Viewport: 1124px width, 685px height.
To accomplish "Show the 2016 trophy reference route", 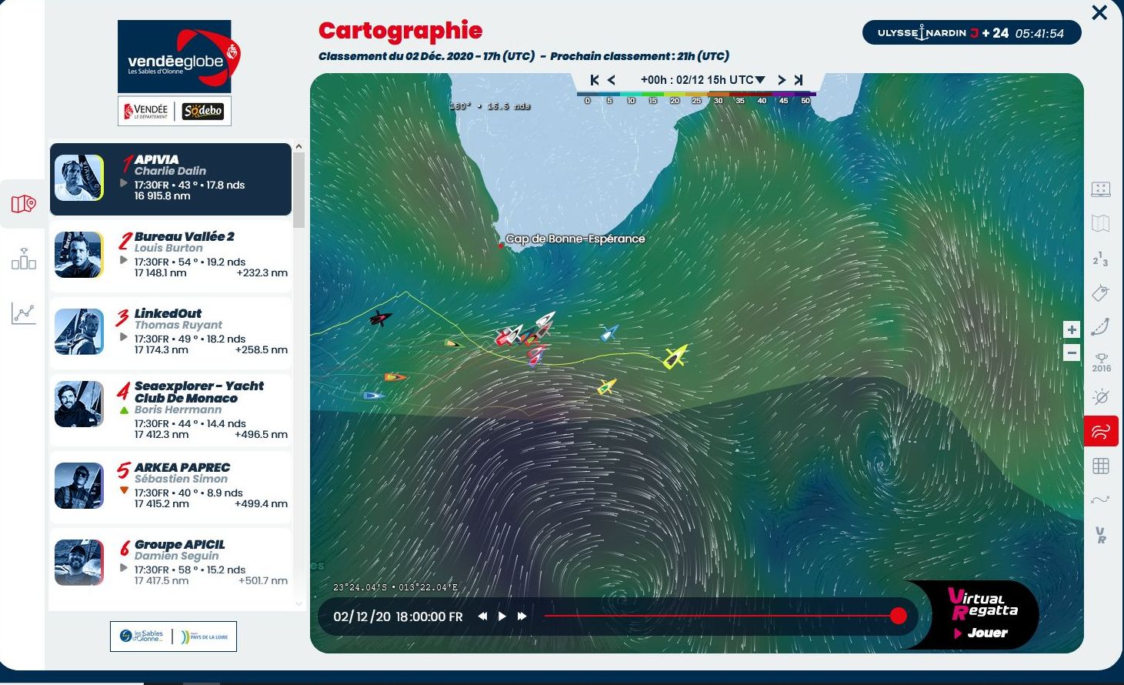I will 1101,363.
